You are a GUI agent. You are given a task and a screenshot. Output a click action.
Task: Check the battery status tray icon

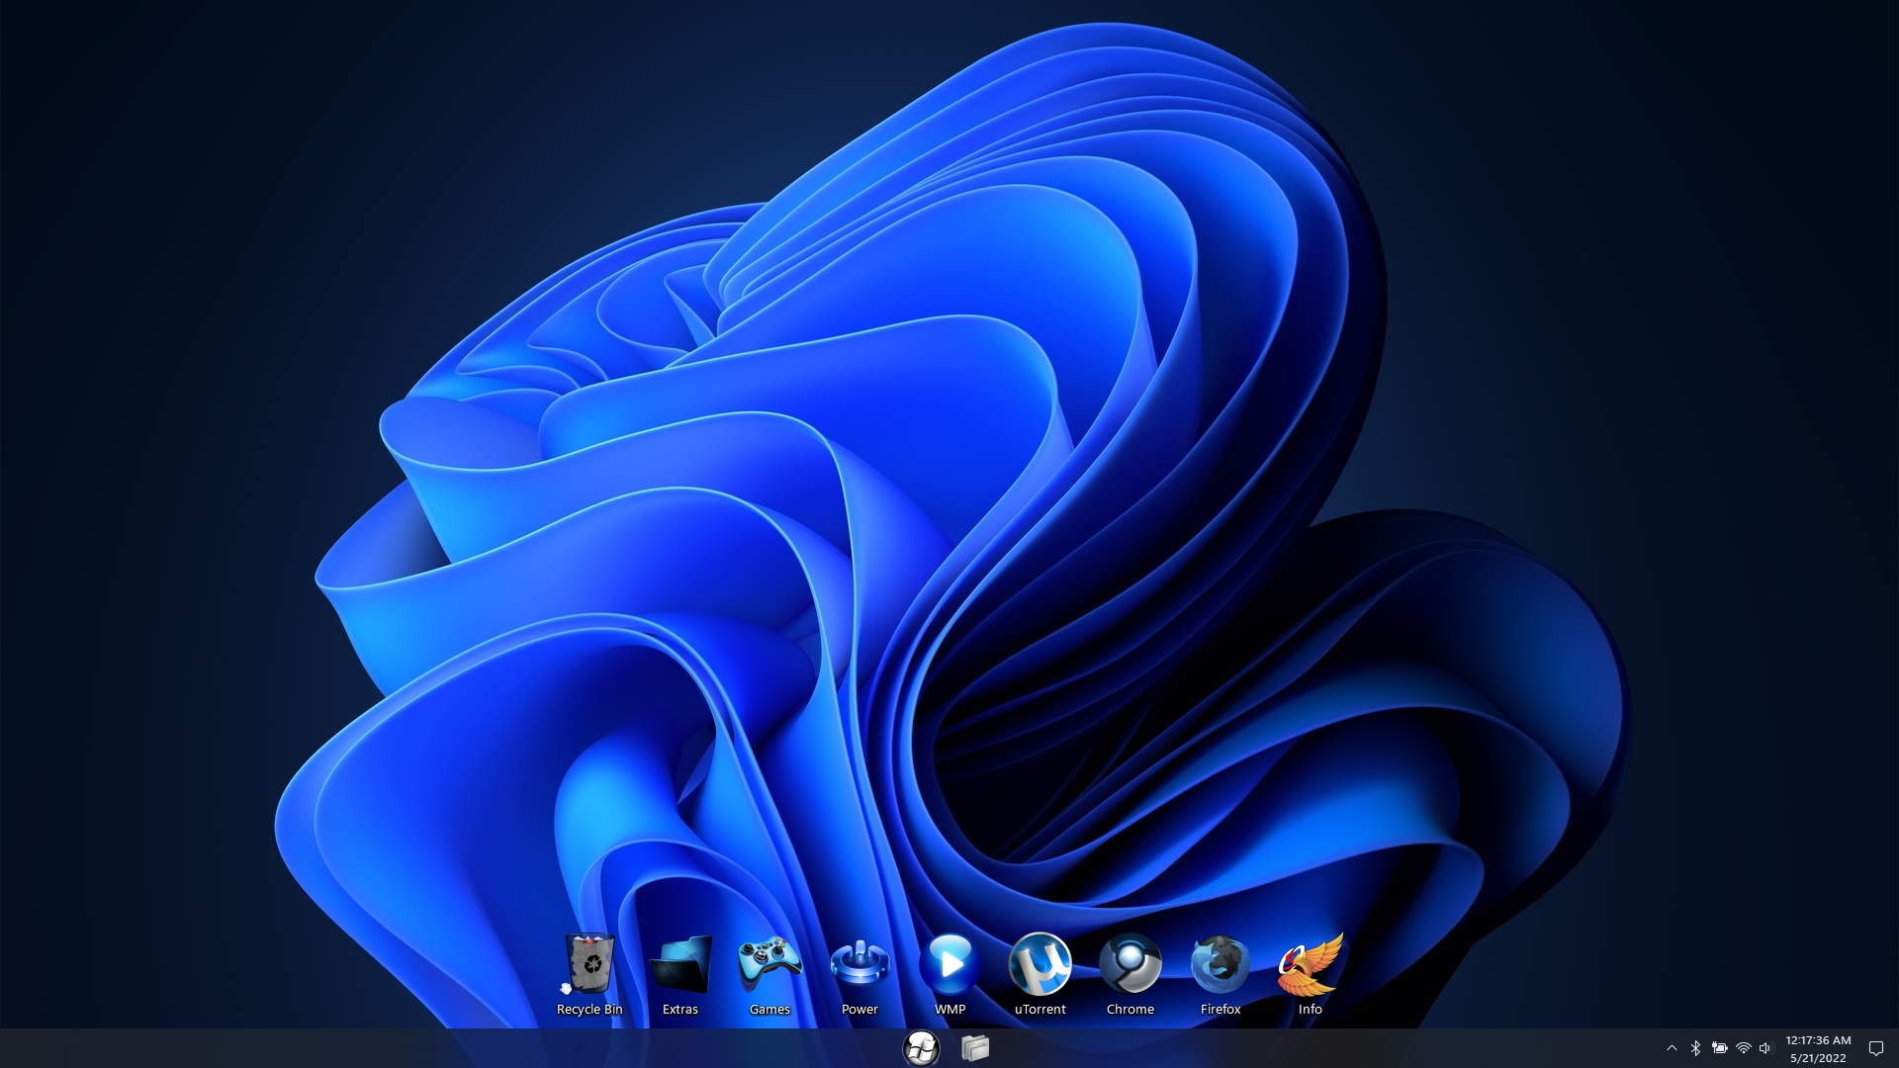pos(1720,1048)
